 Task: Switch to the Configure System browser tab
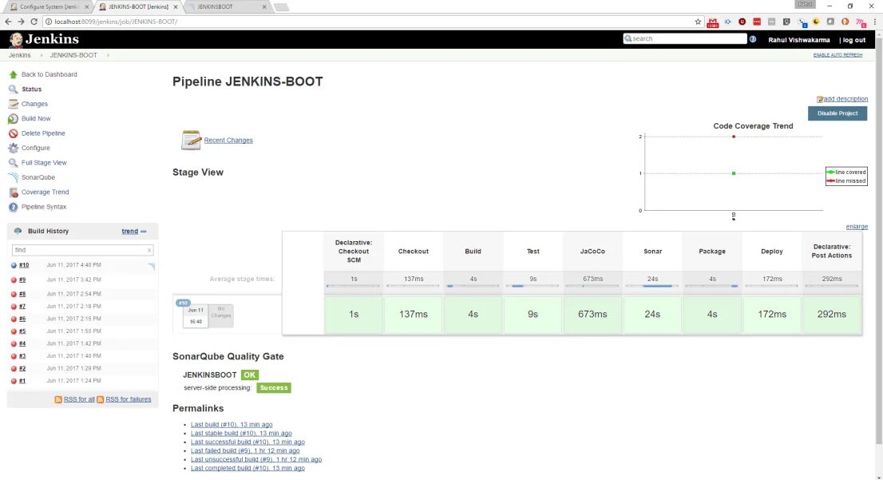coord(49,6)
